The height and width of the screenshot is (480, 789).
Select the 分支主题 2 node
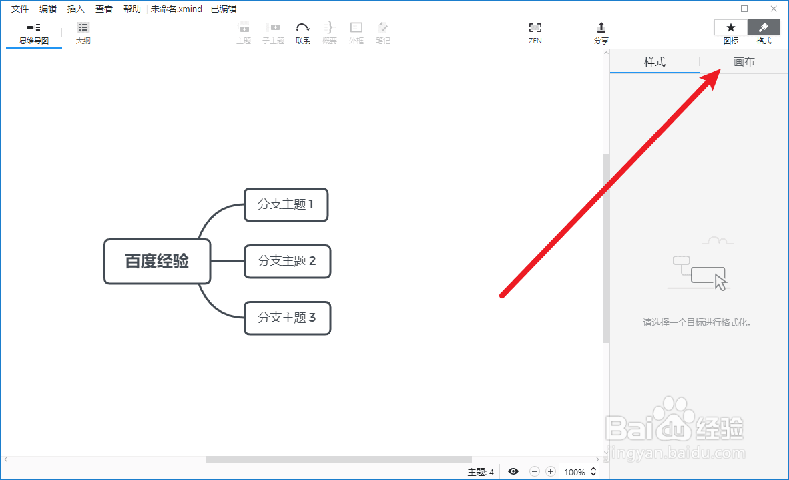287,261
